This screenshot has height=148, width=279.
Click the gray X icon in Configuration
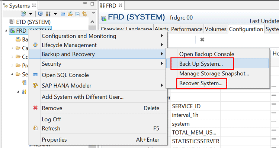tap(202, 39)
